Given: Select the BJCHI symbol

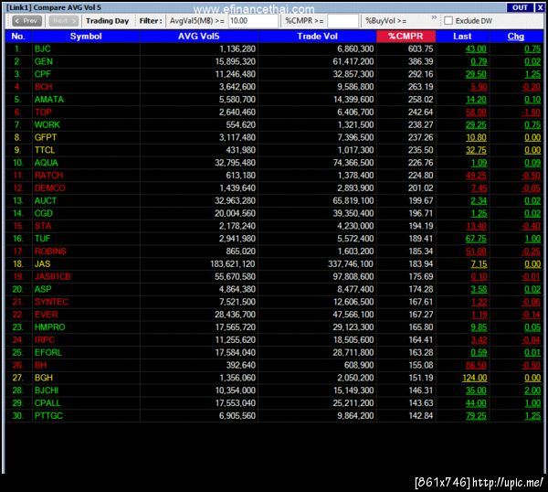Looking at the screenshot, I should [x=47, y=390].
